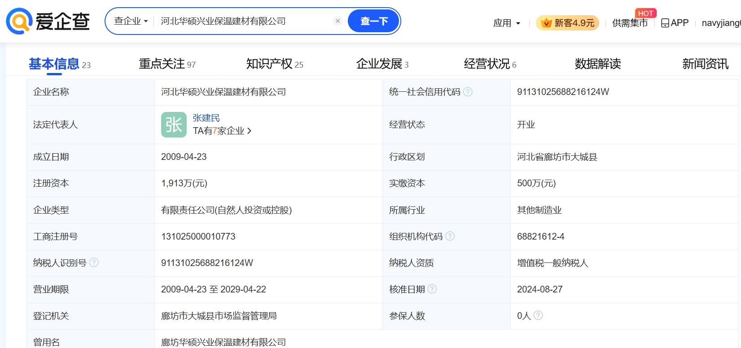Clear the search box with the X icon

click(x=338, y=21)
